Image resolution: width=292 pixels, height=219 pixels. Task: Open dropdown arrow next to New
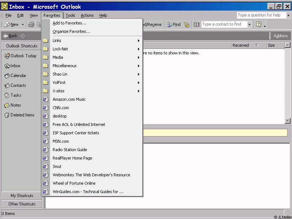pyautogui.click(x=23, y=25)
